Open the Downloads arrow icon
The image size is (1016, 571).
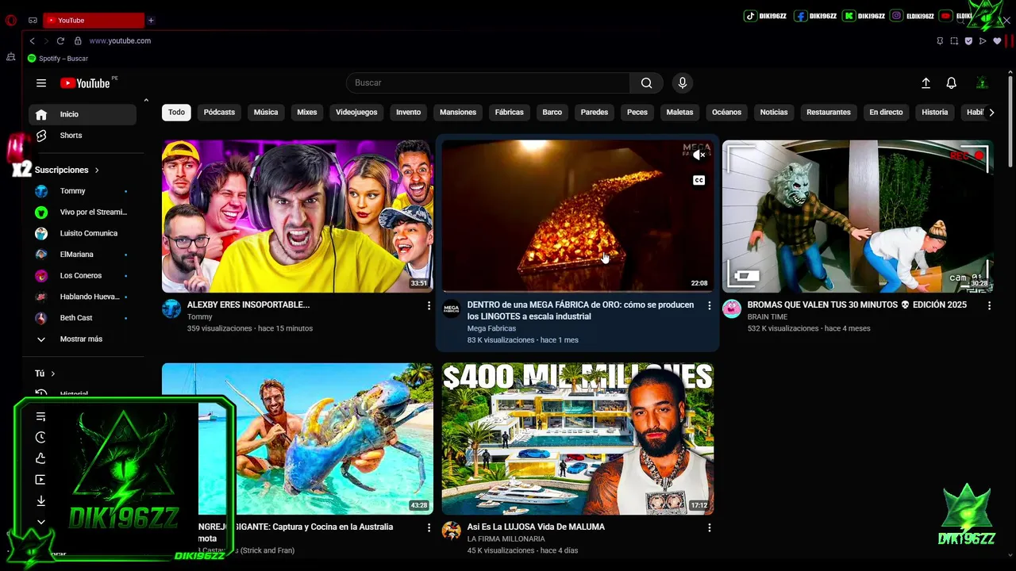tap(41, 501)
